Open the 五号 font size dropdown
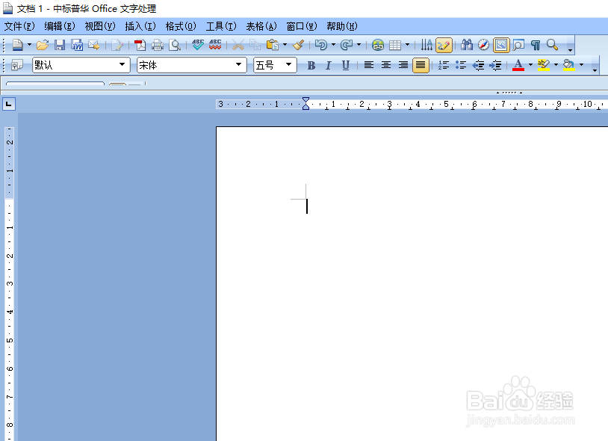The width and height of the screenshot is (608, 441). (x=288, y=65)
